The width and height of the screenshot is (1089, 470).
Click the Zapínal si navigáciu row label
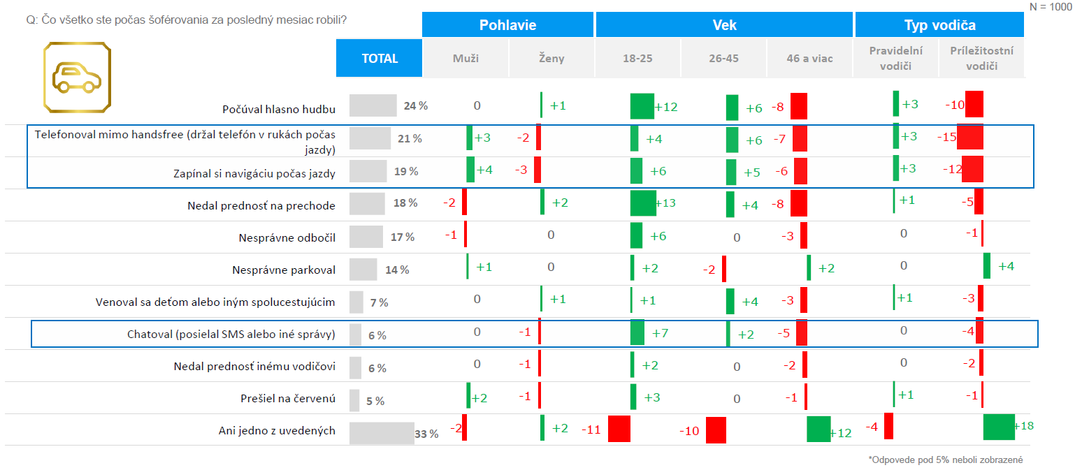[254, 174]
